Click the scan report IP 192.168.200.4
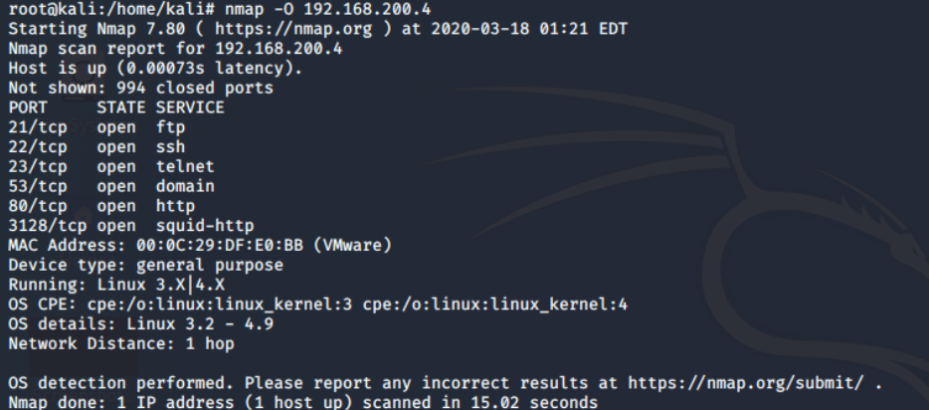The width and height of the screenshot is (929, 410). 279,49
